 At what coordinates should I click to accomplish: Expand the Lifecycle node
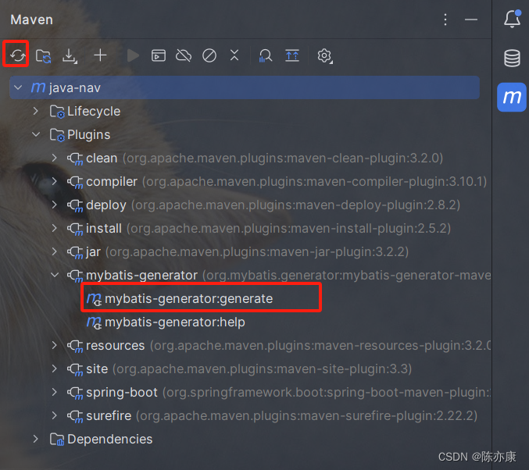tap(35, 111)
